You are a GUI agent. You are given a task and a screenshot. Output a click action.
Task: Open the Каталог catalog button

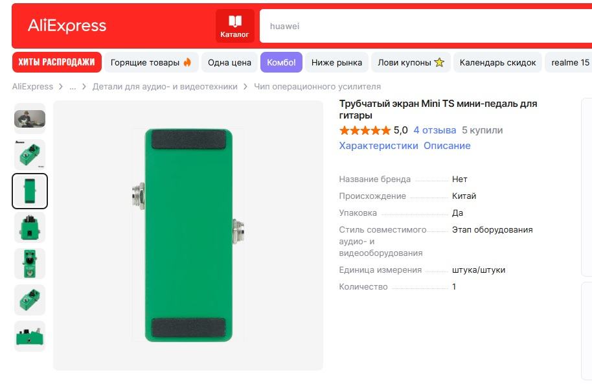[234, 27]
